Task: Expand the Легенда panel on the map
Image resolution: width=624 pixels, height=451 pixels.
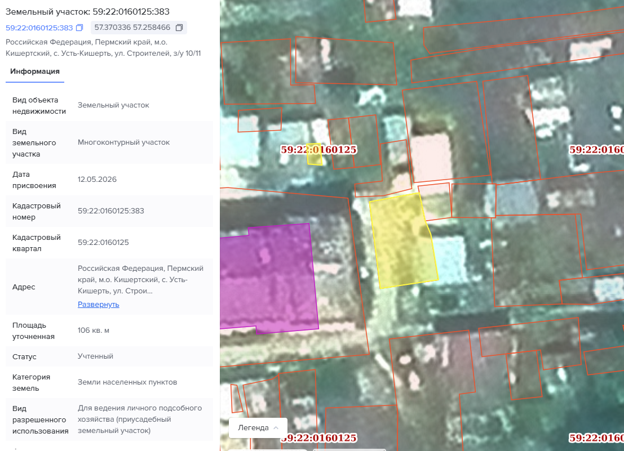Action: tap(258, 427)
